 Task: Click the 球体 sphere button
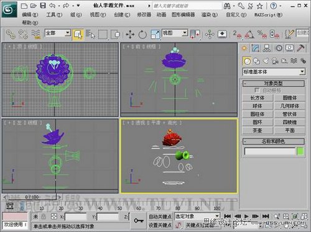tap(258, 106)
